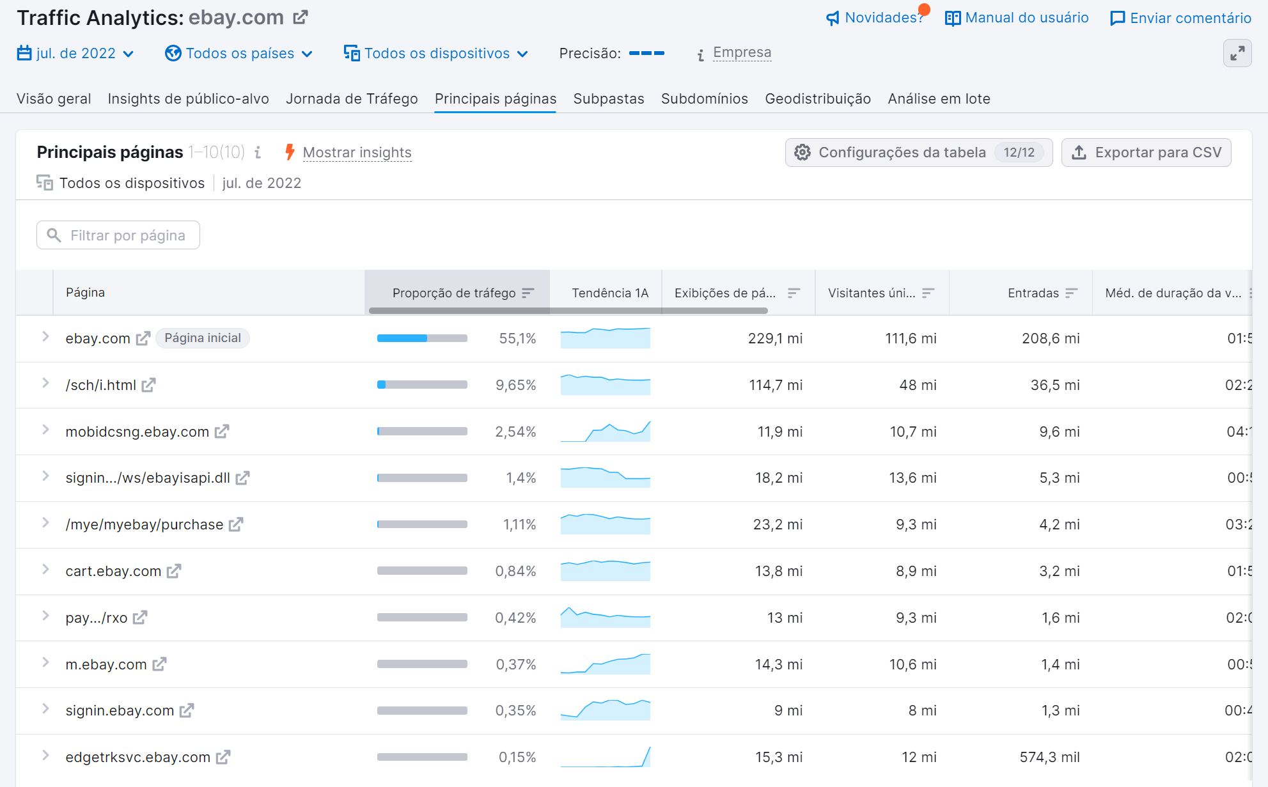
Task: Open ebay.com external link icon in title
Action: [301, 17]
